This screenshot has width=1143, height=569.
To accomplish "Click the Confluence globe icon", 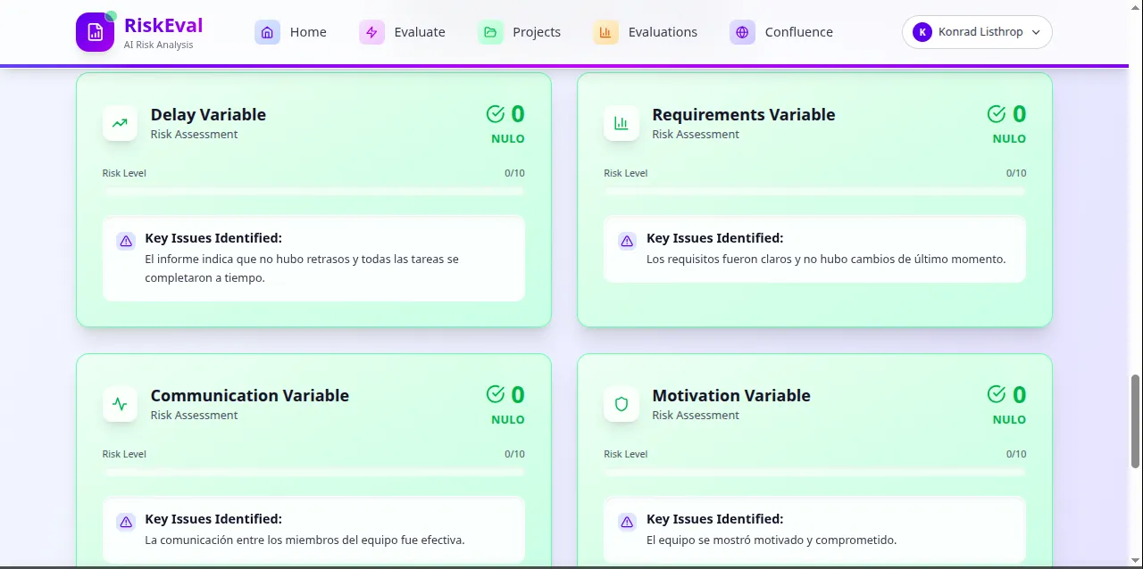I will (x=742, y=32).
